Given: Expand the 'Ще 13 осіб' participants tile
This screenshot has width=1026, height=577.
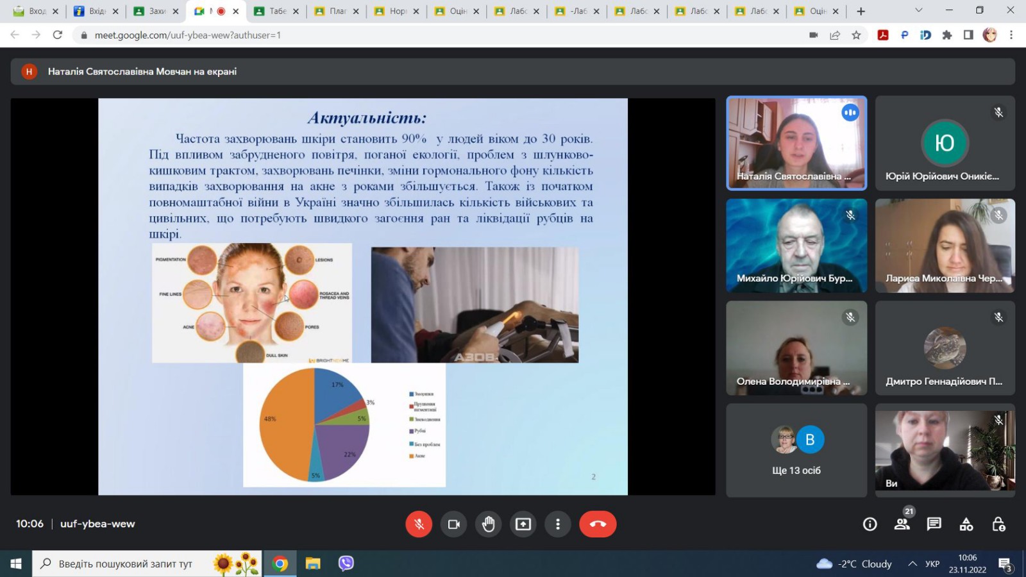Looking at the screenshot, I should click(796, 450).
